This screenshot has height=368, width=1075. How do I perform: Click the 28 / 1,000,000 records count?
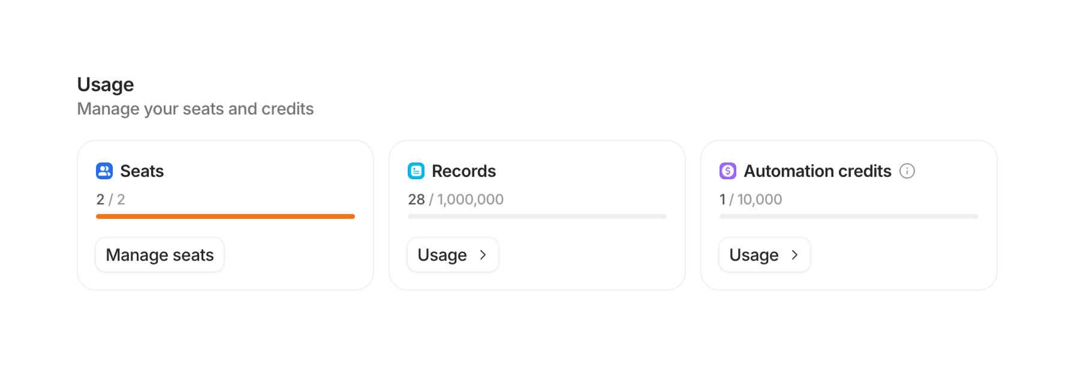tap(456, 199)
